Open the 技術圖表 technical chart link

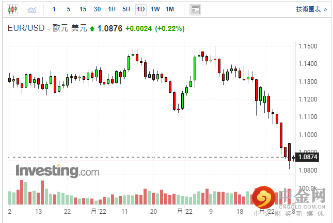[x=311, y=9]
